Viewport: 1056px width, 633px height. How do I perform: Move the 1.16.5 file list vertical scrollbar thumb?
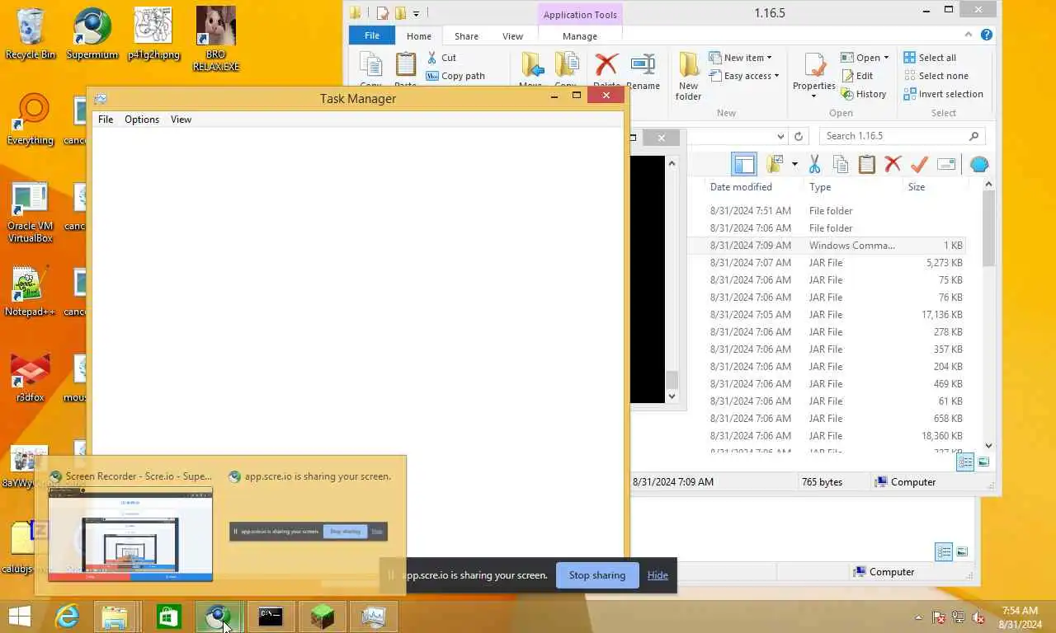point(988,229)
